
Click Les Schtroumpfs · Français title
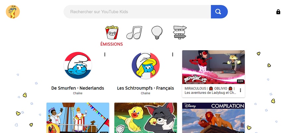coord(145,88)
